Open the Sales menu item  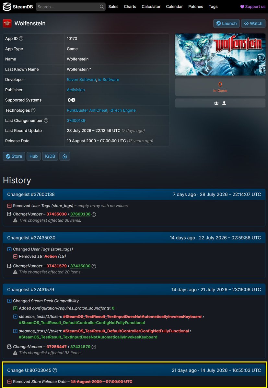point(113,7)
